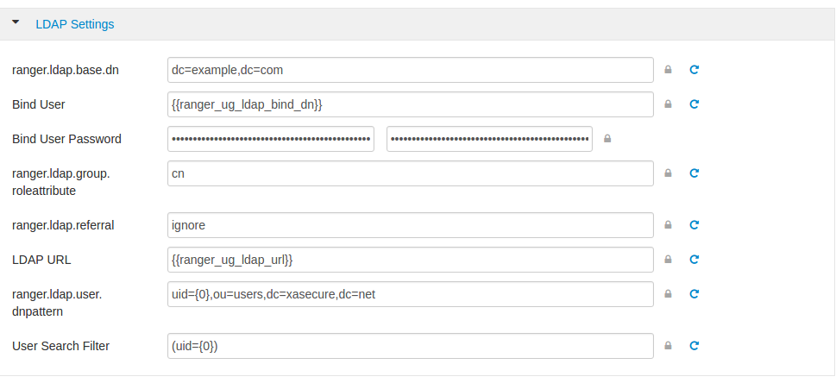Reset ranger.ldap.user.dnpattern with refresh icon
This screenshot has height=383, width=836.
694,294
